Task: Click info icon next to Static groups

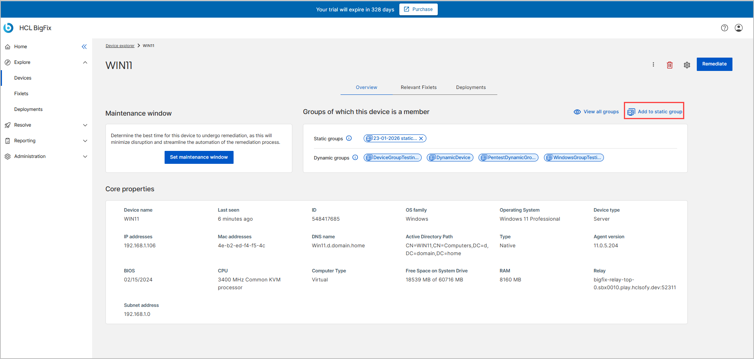Action: pos(349,138)
